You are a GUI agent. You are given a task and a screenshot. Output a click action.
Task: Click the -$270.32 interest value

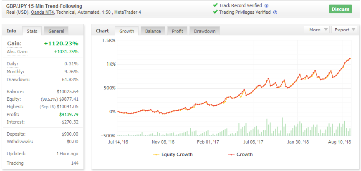70,122
